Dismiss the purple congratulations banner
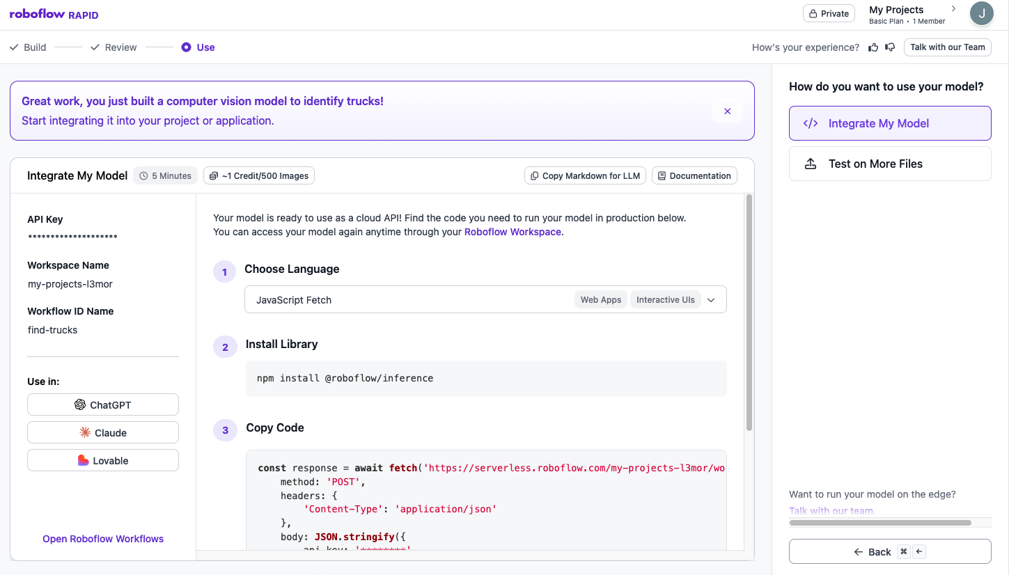The width and height of the screenshot is (1009, 575). 727,111
